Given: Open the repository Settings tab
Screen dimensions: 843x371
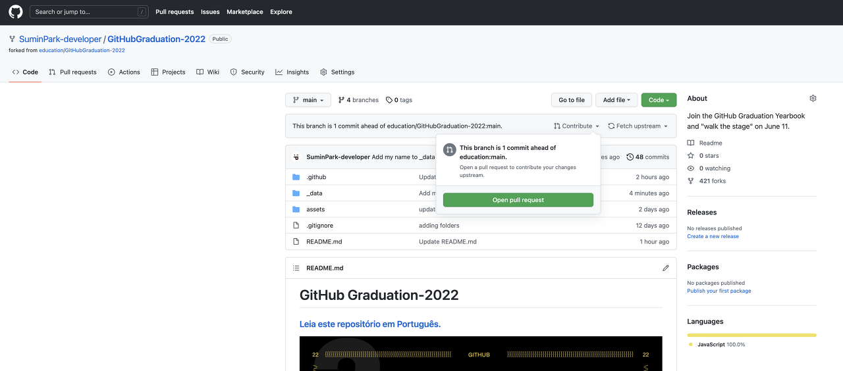Looking at the screenshot, I should click(x=337, y=72).
